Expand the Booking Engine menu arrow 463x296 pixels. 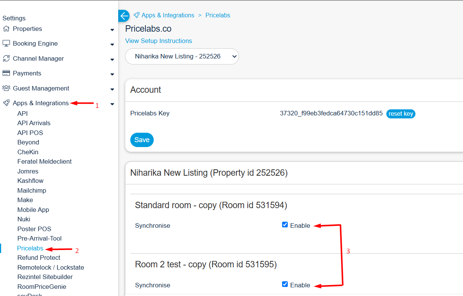tap(112, 44)
